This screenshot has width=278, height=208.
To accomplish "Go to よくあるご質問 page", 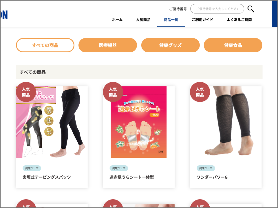I will click(239, 20).
